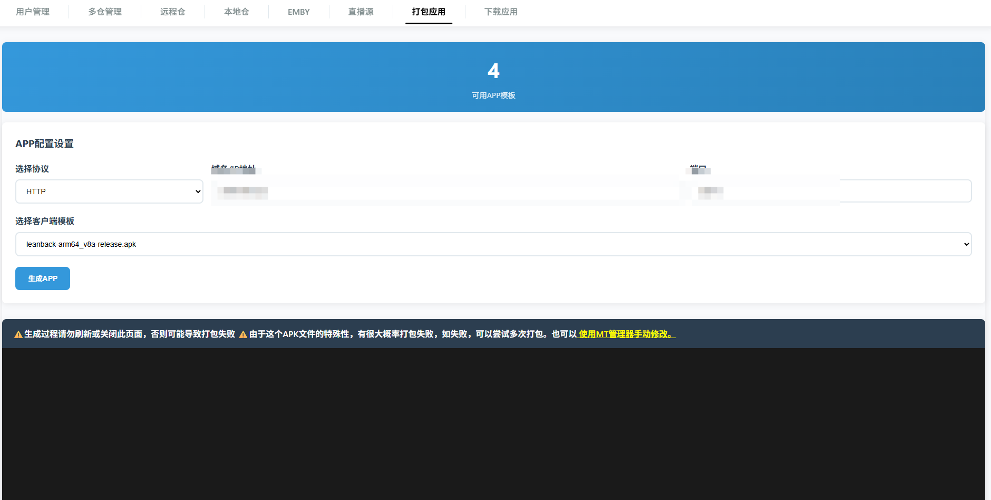Open the EMBY tab
This screenshot has height=500, width=991.
299,12
